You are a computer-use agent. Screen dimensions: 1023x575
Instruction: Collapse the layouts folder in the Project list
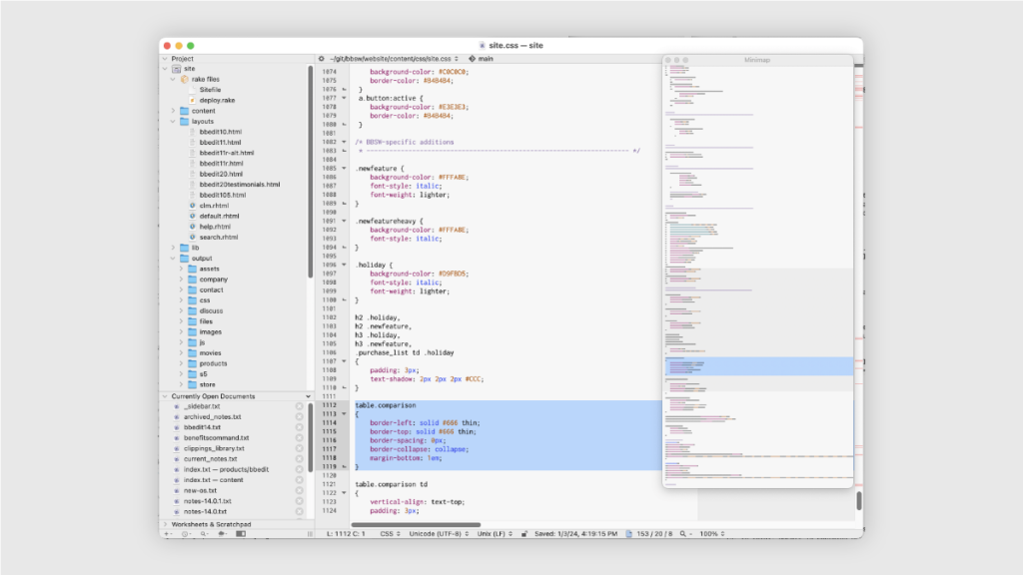170,122
